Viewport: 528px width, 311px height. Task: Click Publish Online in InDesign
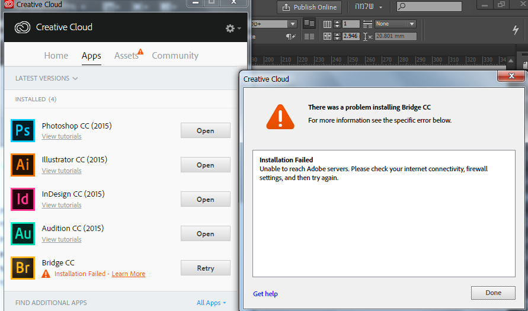[x=309, y=7]
